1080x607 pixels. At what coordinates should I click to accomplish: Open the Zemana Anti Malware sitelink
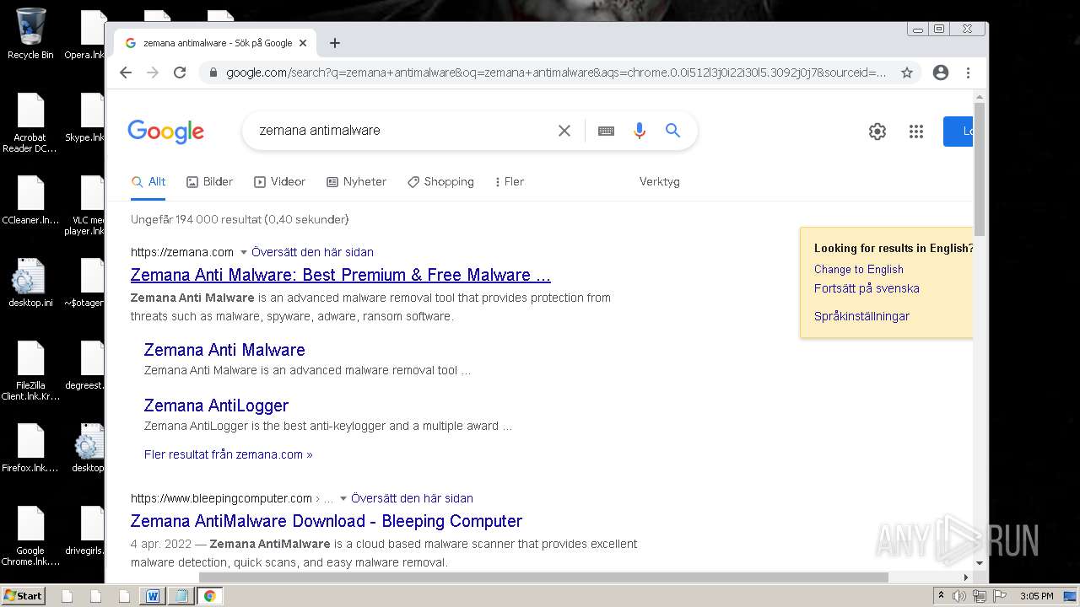(224, 350)
